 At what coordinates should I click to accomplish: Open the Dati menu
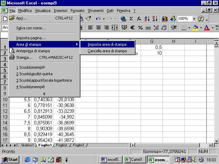pos(110,11)
